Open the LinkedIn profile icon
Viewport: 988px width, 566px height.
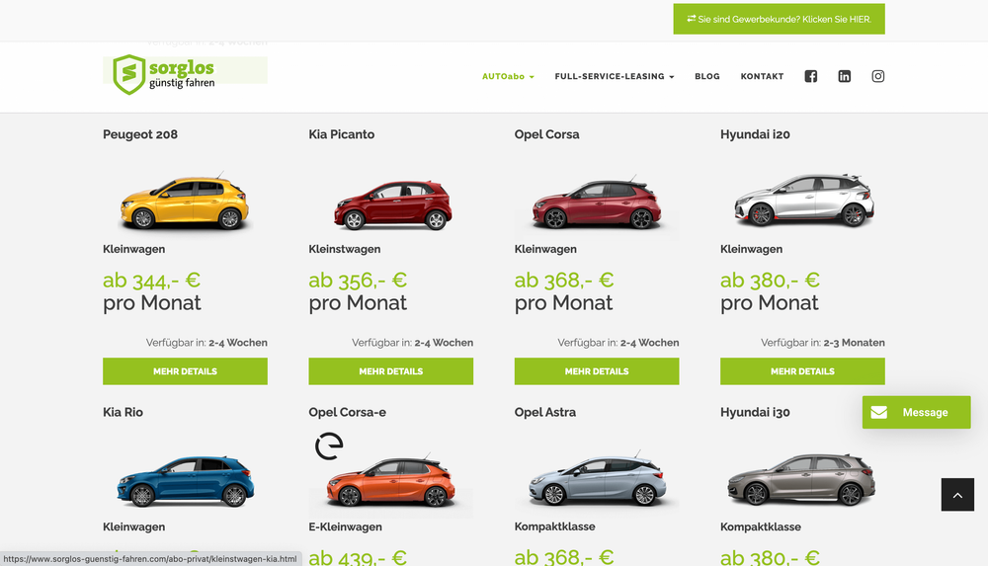tap(845, 76)
